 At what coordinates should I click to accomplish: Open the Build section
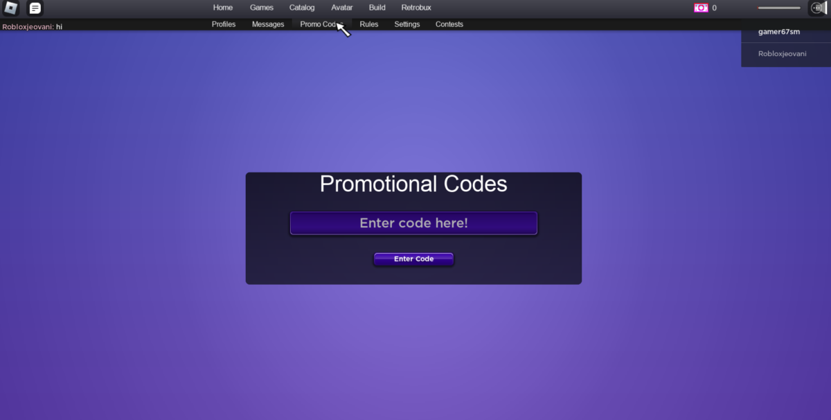377,8
